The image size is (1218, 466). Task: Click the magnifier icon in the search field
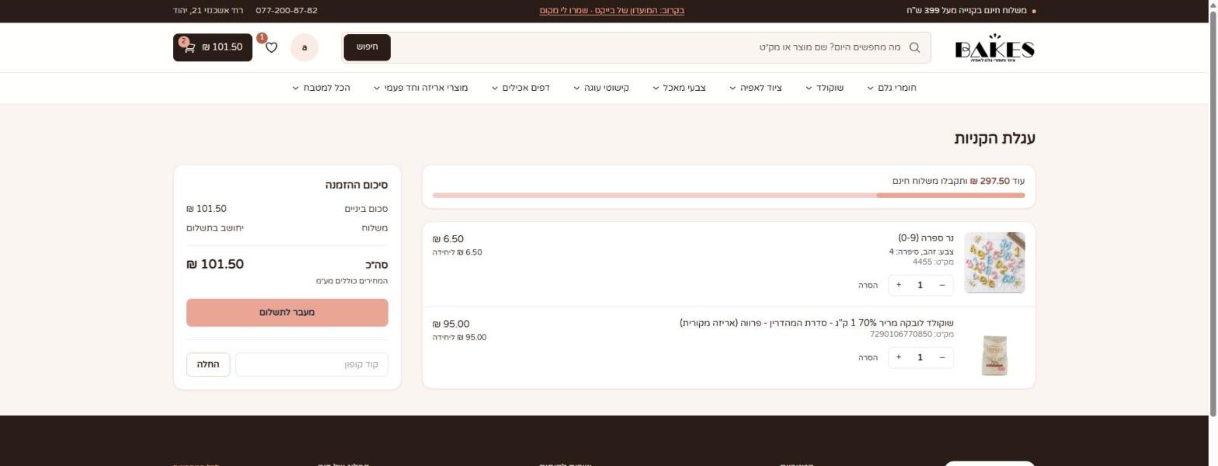(x=914, y=47)
